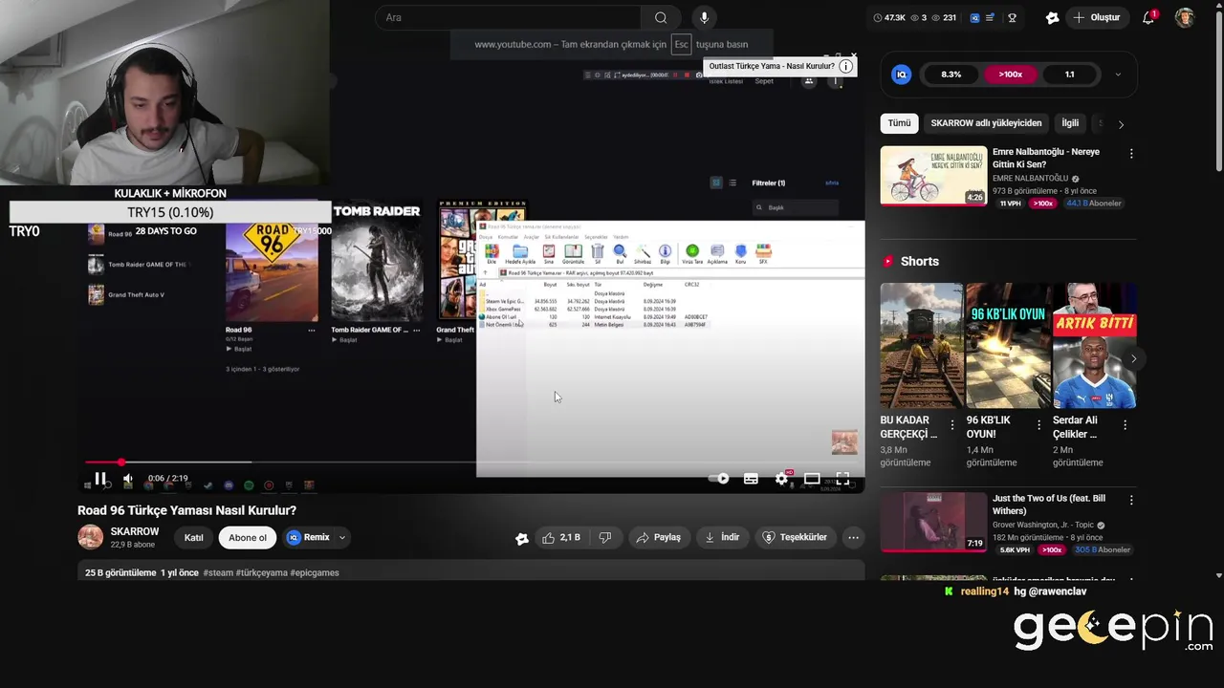Image resolution: width=1224 pixels, height=688 pixels.
Task: Open the notifications bell
Action: coord(1148,17)
